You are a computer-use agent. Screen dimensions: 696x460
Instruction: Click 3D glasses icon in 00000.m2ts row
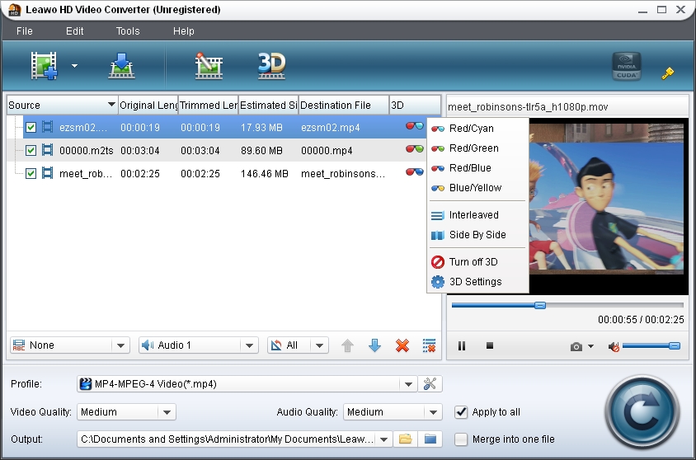(415, 149)
